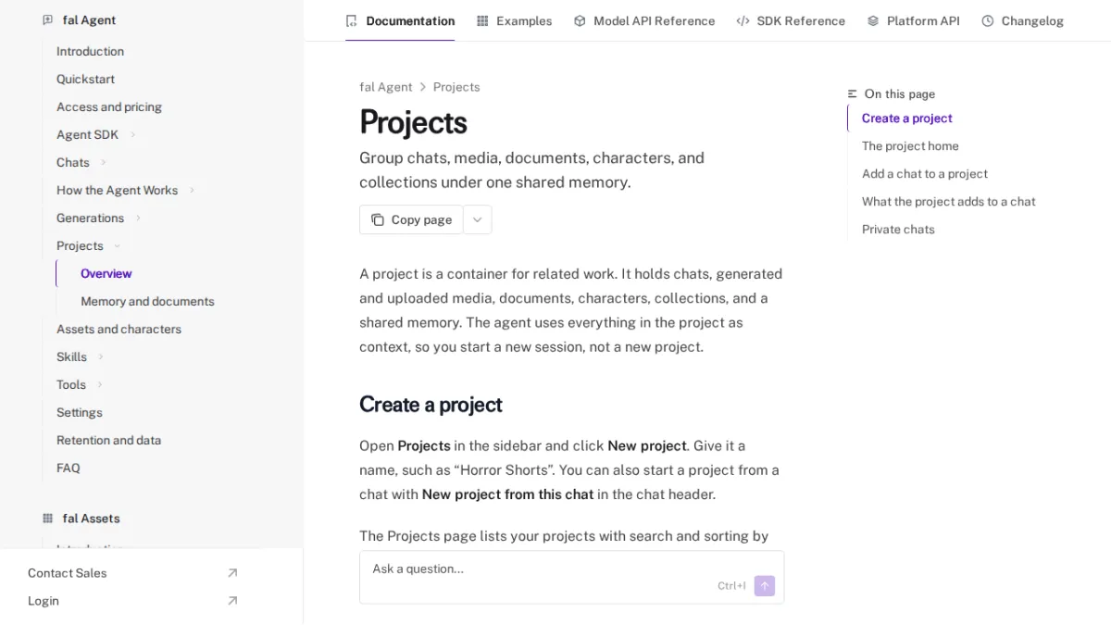The image size is (1111, 625).
Task: Click the Projects page title
Action: 413,121
